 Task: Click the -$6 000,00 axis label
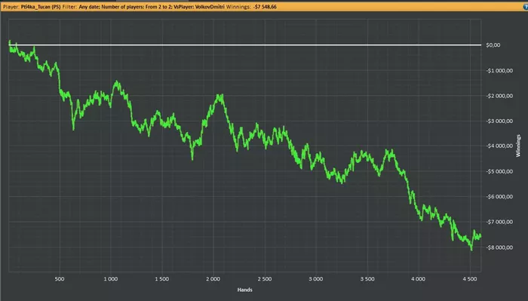tap(499, 197)
